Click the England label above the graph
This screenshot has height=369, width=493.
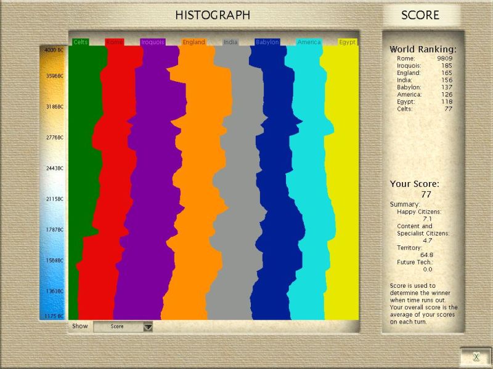coord(194,42)
